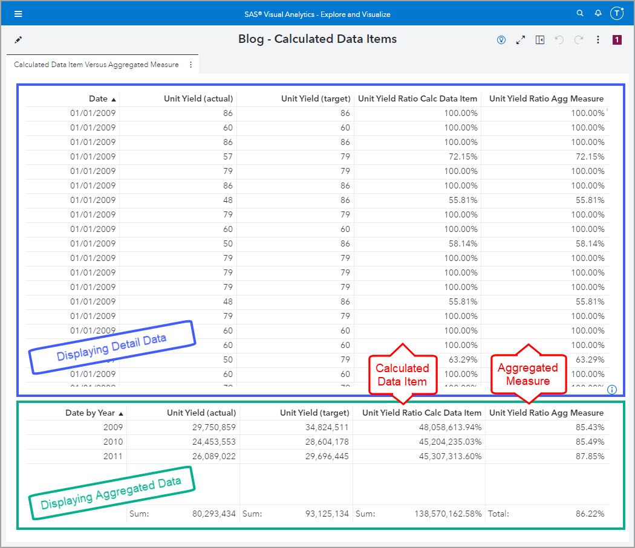Maximize the report with expand arrows icon
The height and width of the screenshot is (548, 635).
tap(520, 39)
